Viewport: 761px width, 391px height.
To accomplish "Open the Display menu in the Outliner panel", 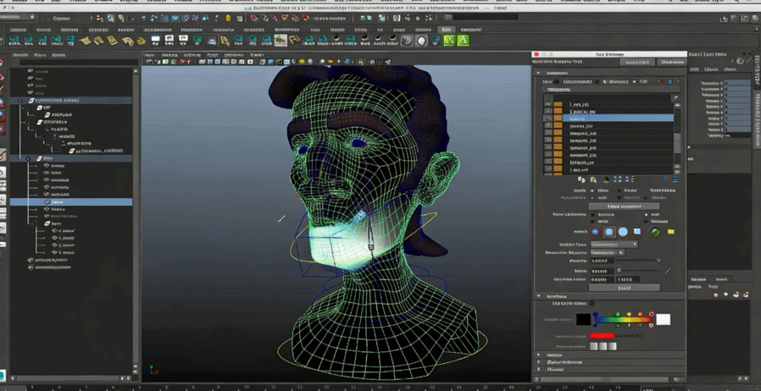I will [20, 55].
